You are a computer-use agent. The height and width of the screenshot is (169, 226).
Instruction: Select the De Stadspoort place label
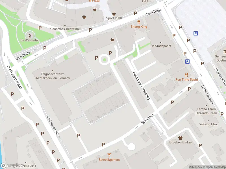pos(161,46)
